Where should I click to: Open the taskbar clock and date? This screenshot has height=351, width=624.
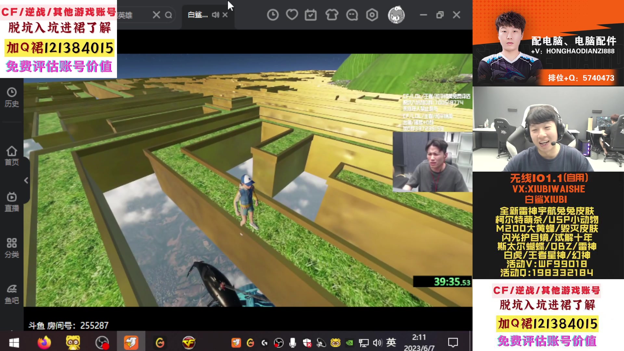(x=419, y=343)
